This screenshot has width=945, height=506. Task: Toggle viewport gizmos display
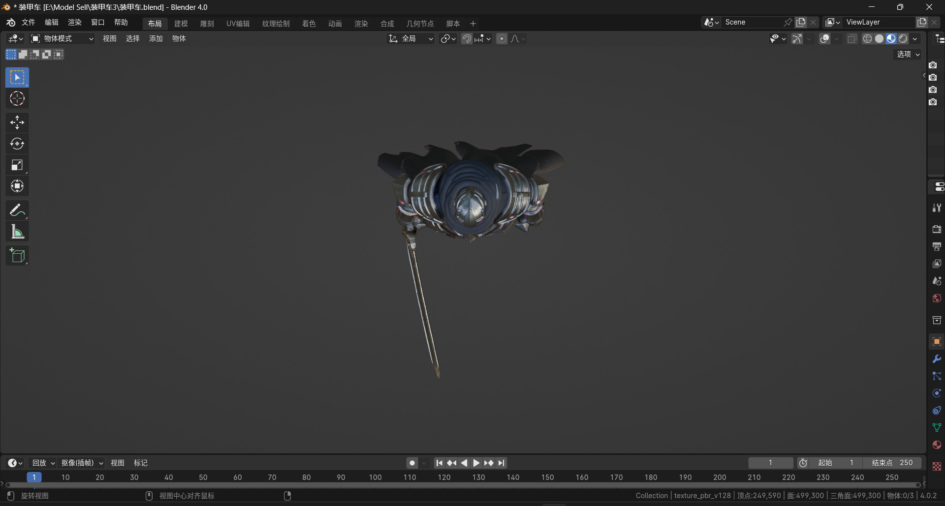point(797,39)
